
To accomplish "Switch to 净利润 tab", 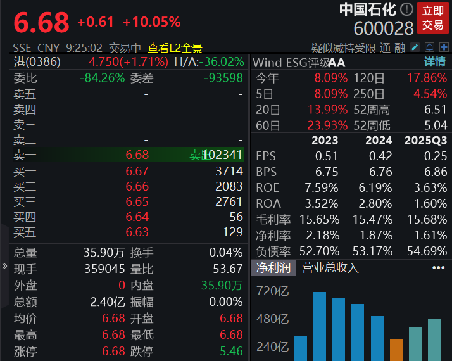I will tap(273, 267).
